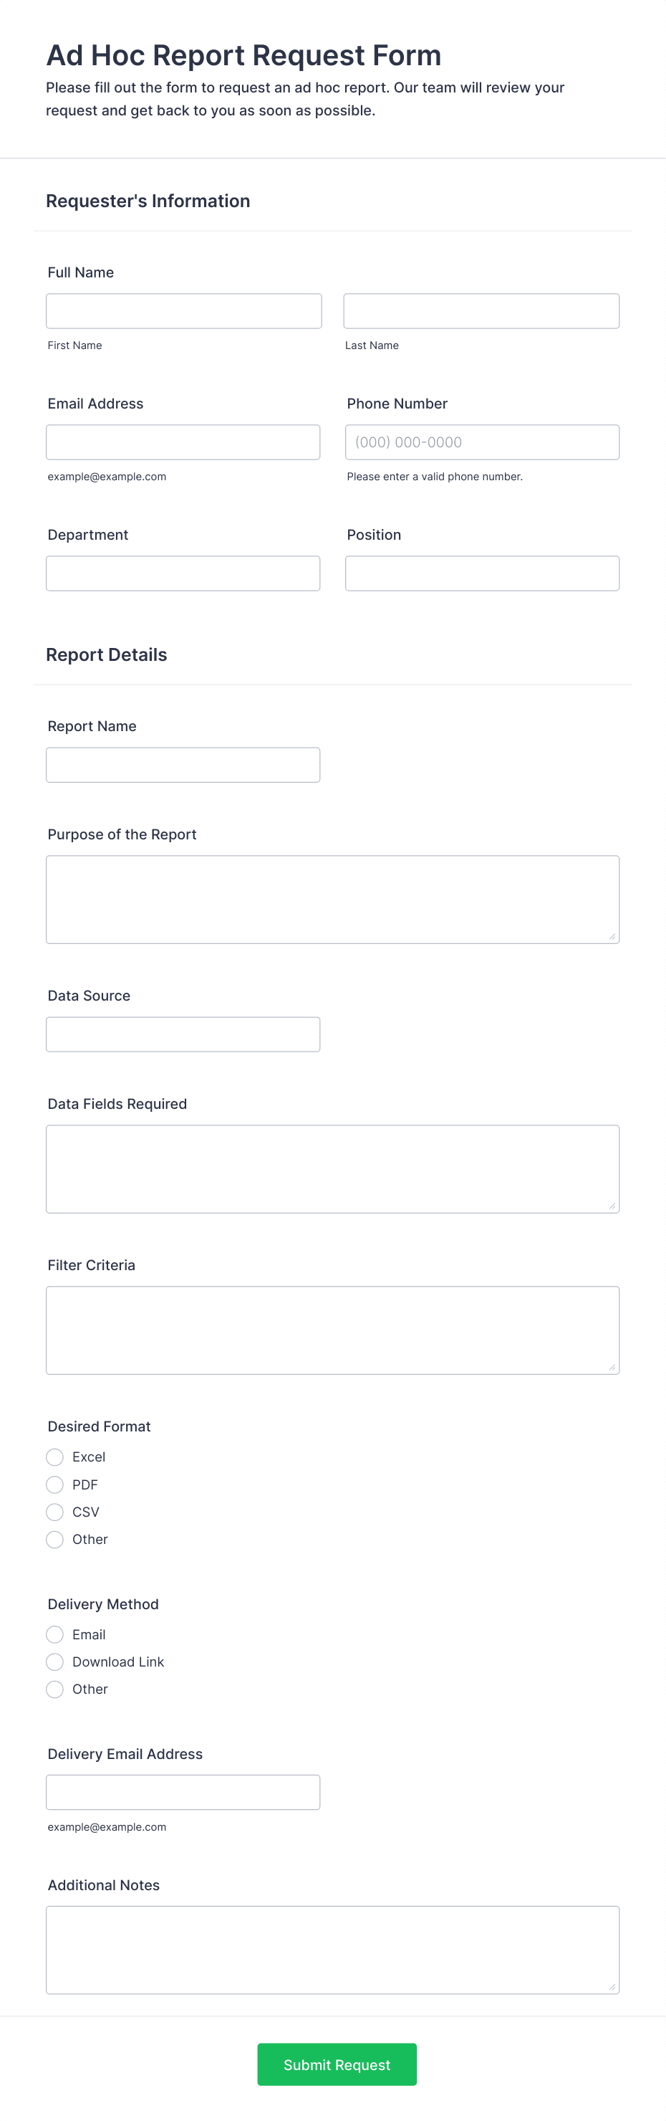Click the Filter Criteria textarea
Image resolution: width=666 pixels, height=2121 pixels.
[333, 1330]
